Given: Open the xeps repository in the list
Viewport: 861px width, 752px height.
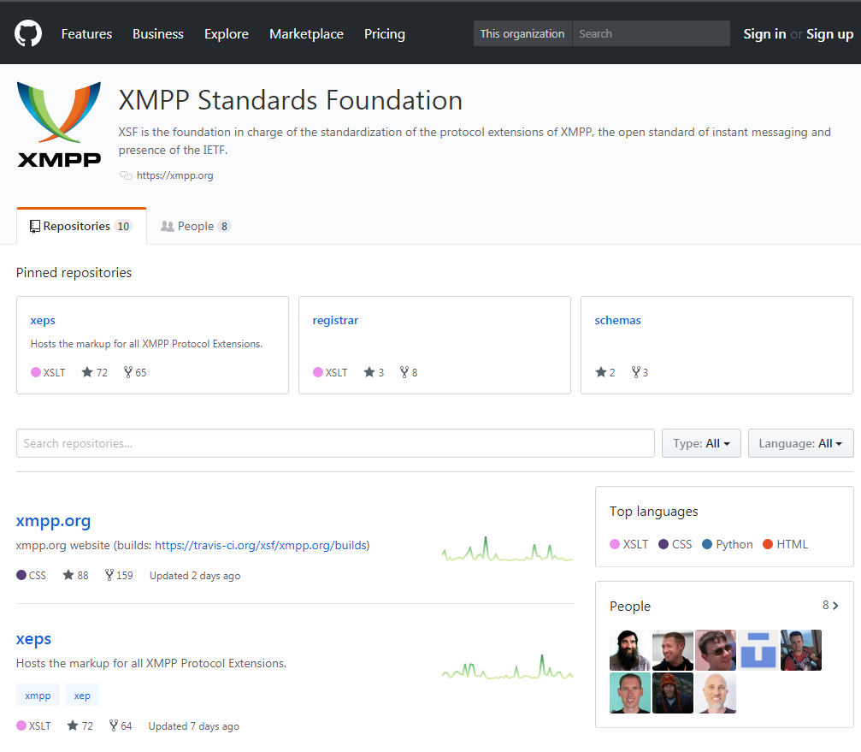Looking at the screenshot, I should pyautogui.click(x=33, y=639).
